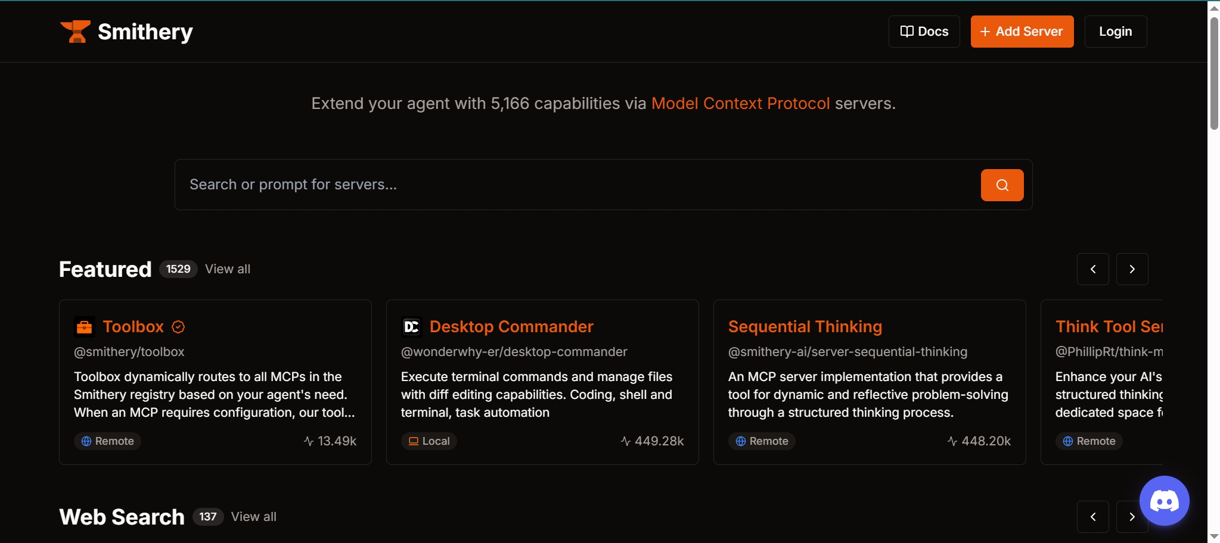The width and height of the screenshot is (1220, 543).
Task: View all Web Search servers
Action: (x=253, y=517)
